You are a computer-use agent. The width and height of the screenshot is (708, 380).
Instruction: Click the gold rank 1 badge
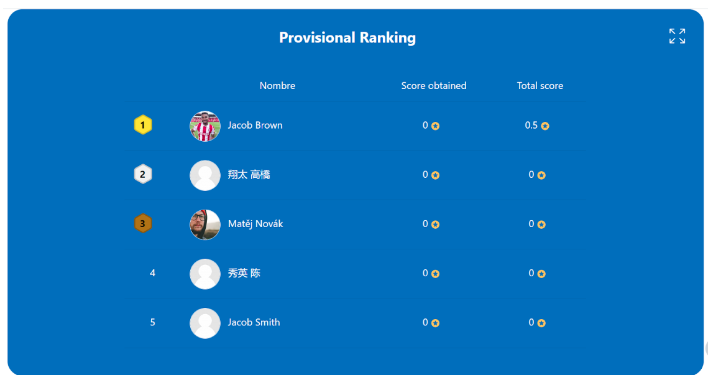point(143,125)
